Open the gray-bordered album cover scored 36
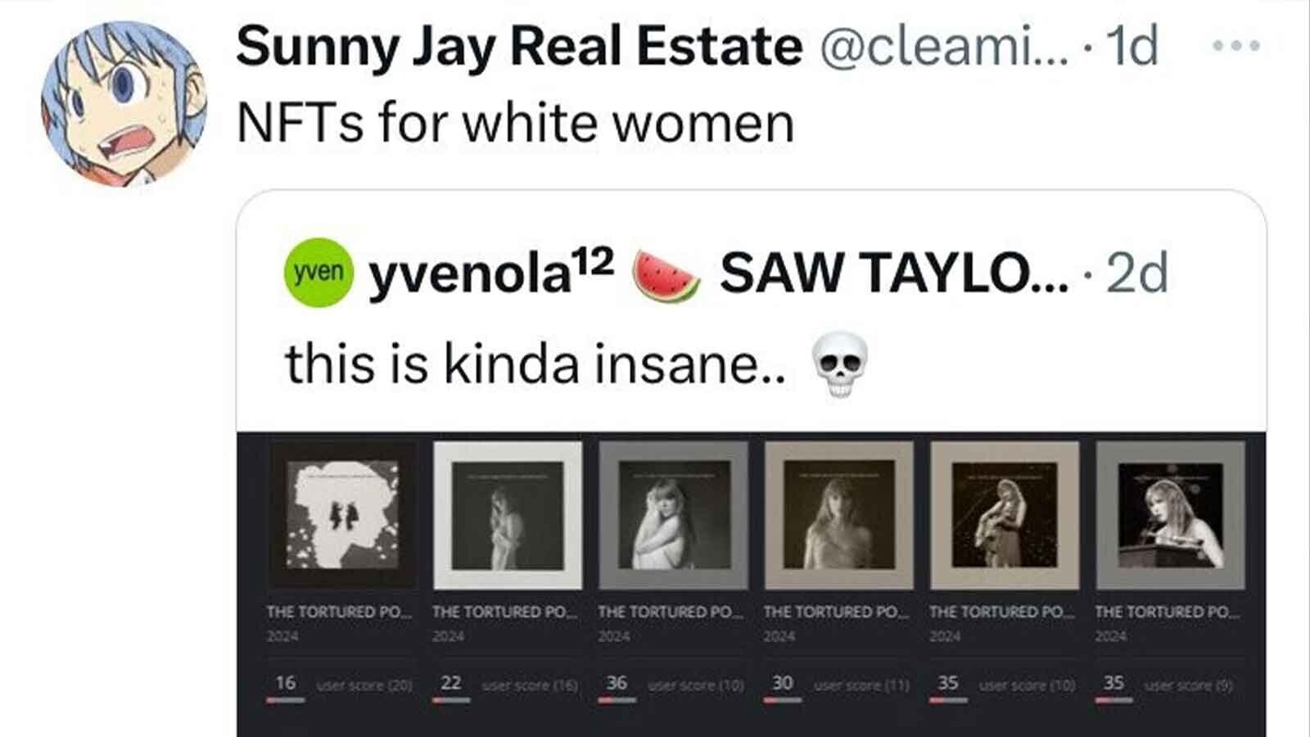Image resolution: width=1310 pixels, height=737 pixels. pos(673,515)
